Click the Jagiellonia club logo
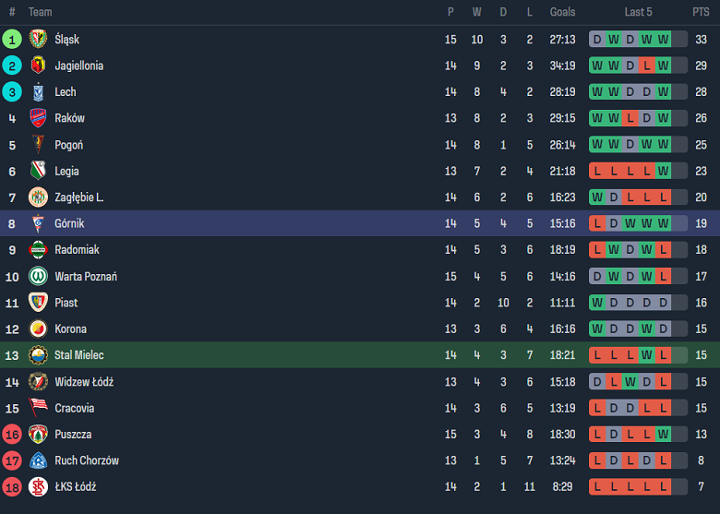 pos(38,66)
